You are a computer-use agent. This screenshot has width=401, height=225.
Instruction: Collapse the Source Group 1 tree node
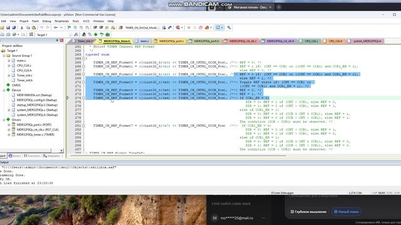[4, 56]
